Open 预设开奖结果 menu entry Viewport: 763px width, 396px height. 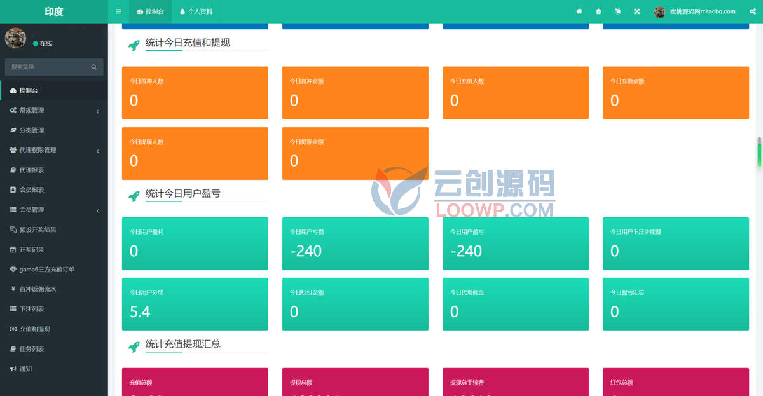(x=54, y=229)
